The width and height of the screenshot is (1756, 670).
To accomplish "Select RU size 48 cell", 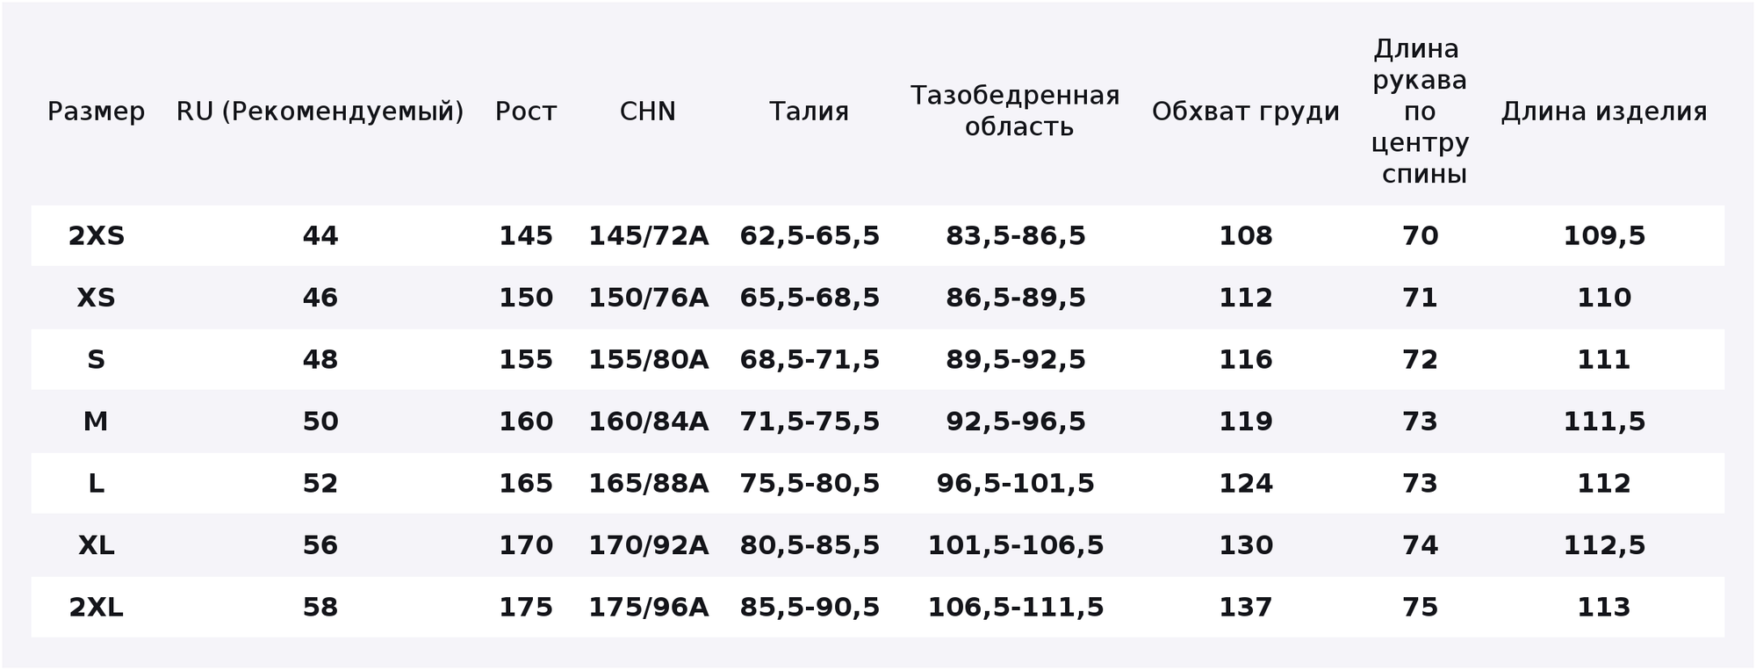I will [x=320, y=360].
